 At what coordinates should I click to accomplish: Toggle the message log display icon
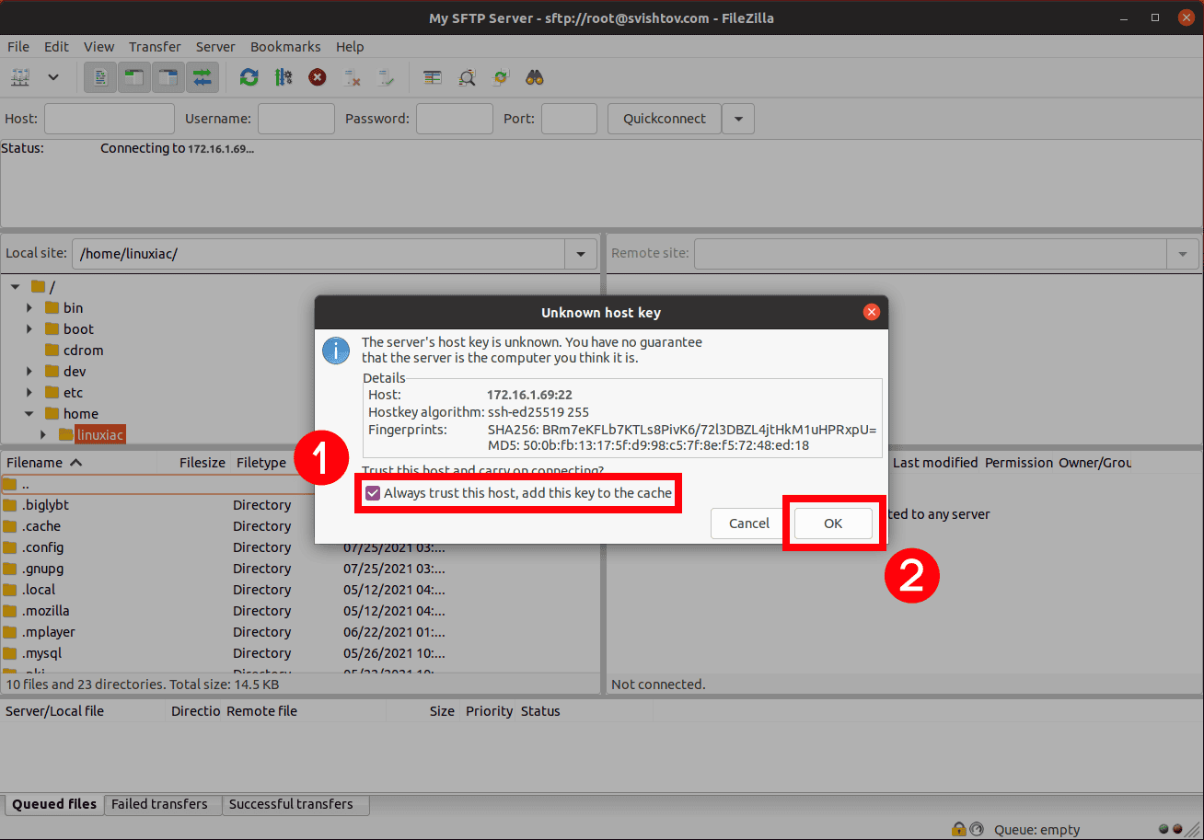(x=99, y=76)
